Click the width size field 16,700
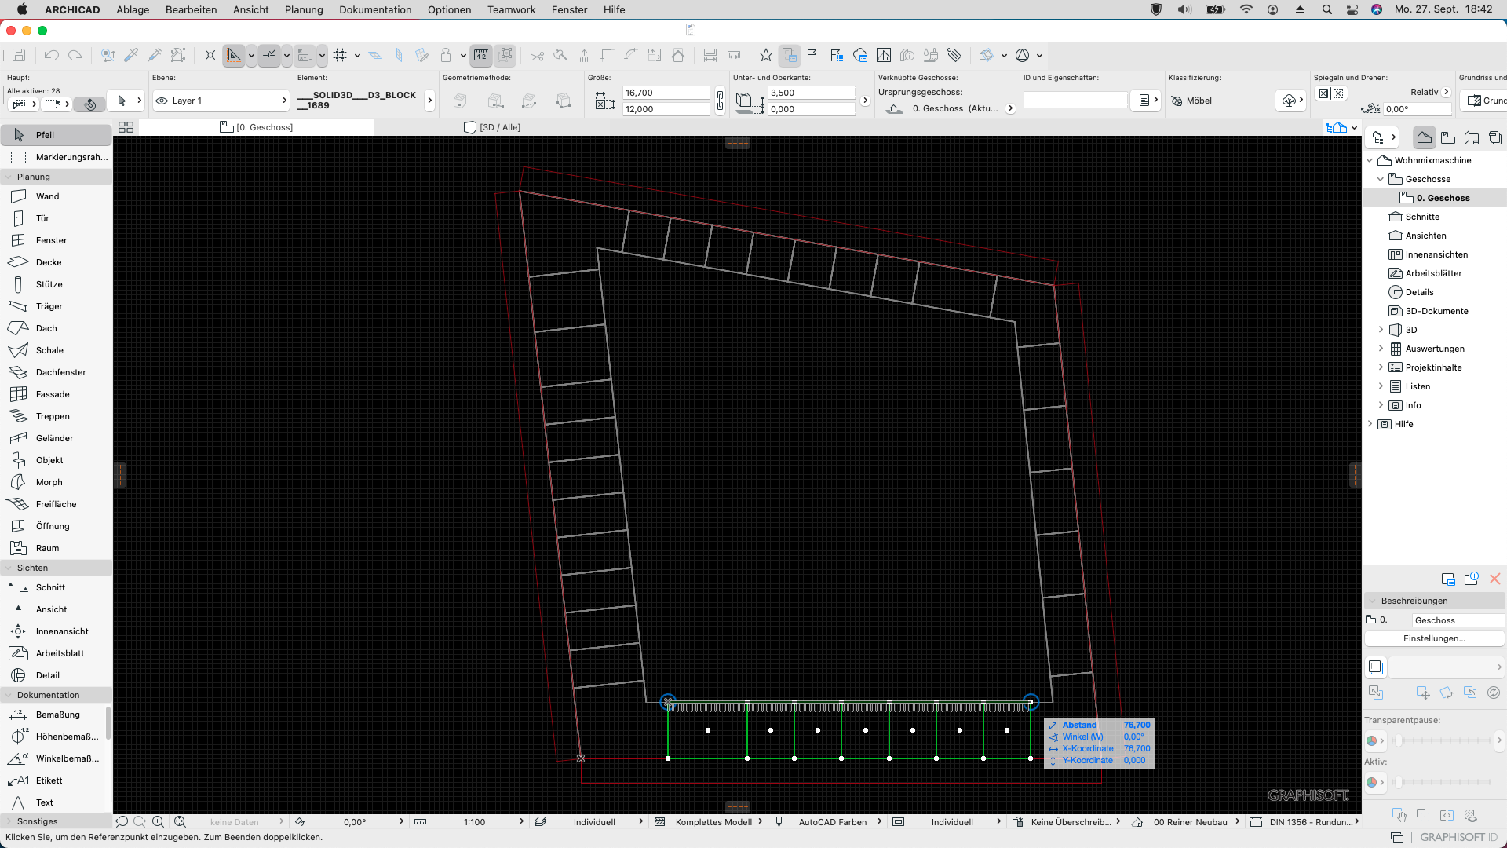The image size is (1507, 848). [666, 93]
